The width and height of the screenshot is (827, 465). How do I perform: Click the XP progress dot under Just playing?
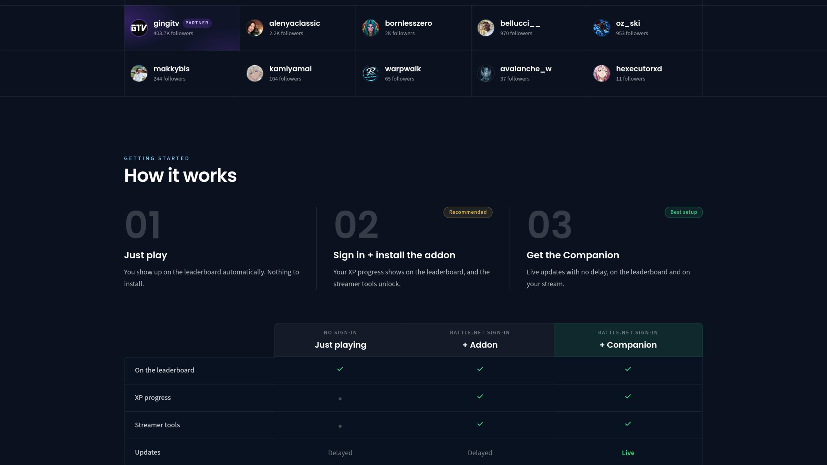click(x=340, y=399)
